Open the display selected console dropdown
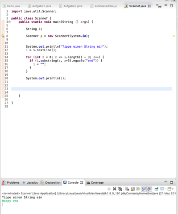Image resolution: width=178 pixels, height=214 pixels. (163, 189)
